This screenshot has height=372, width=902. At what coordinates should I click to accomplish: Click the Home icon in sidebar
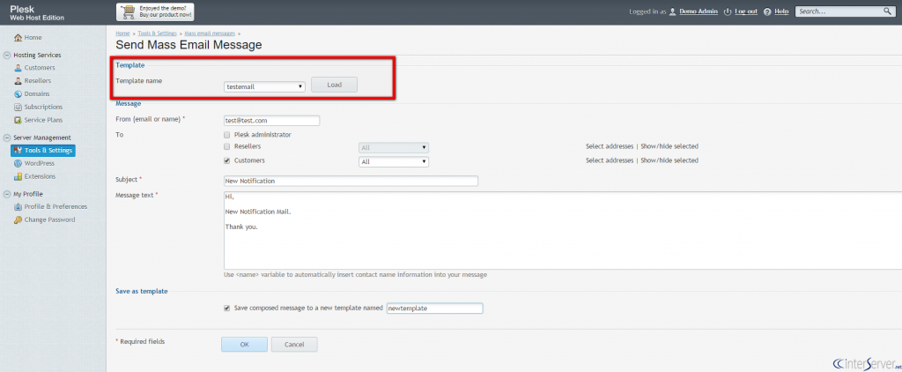pyautogui.click(x=18, y=37)
